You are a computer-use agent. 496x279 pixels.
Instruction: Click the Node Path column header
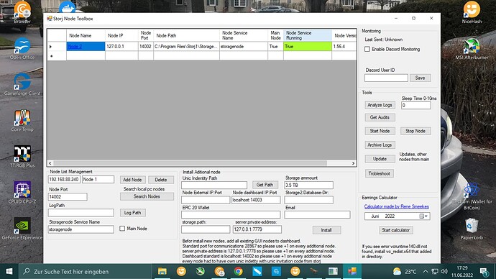coord(186,35)
